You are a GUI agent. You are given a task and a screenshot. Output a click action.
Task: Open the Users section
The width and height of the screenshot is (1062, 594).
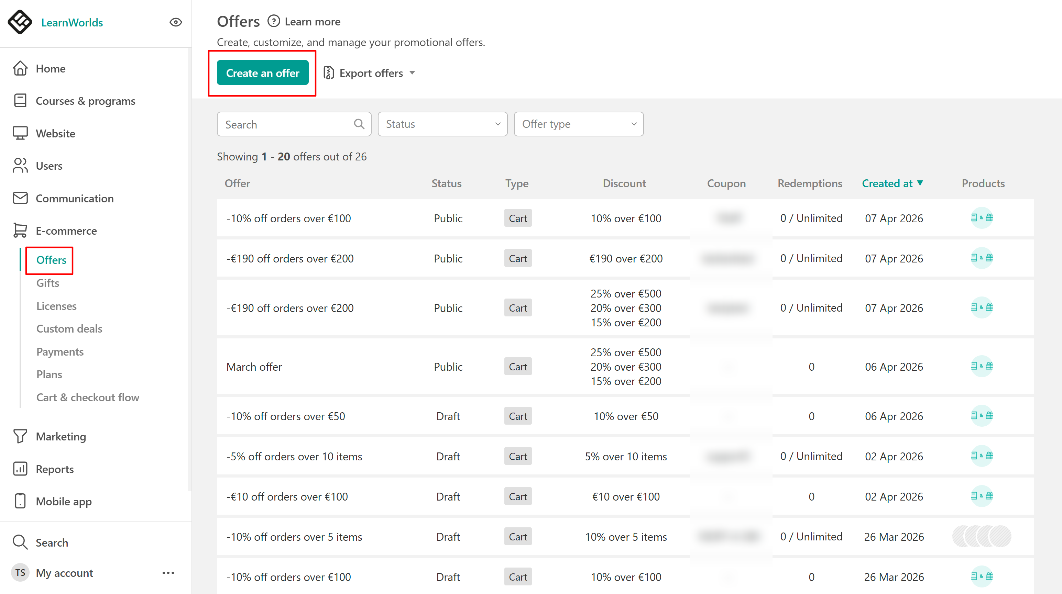point(48,166)
